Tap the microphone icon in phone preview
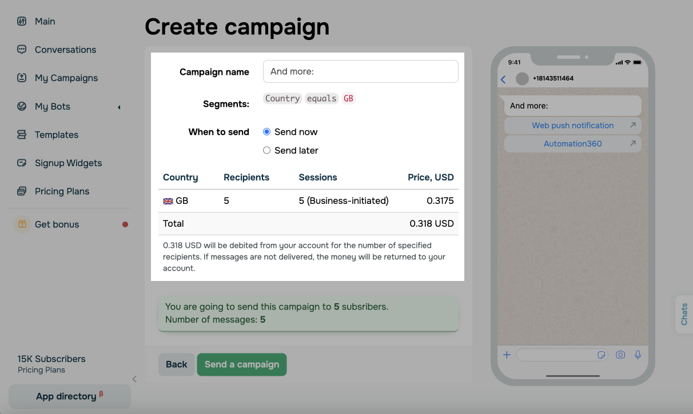Viewport: 693px width, 414px height. (x=638, y=355)
